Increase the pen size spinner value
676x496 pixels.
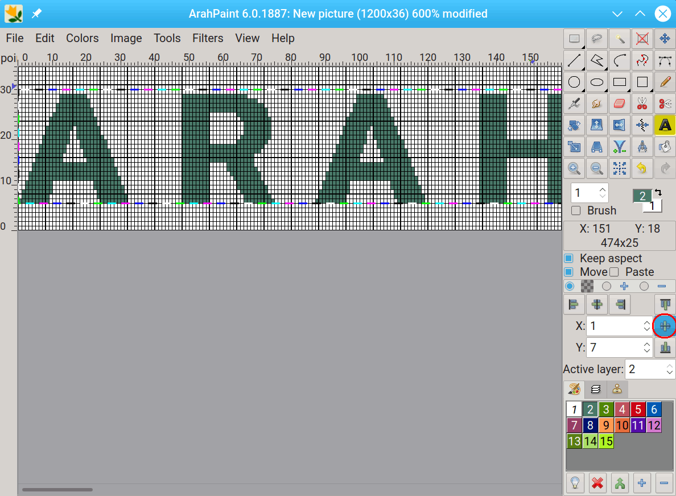coord(602,189)
